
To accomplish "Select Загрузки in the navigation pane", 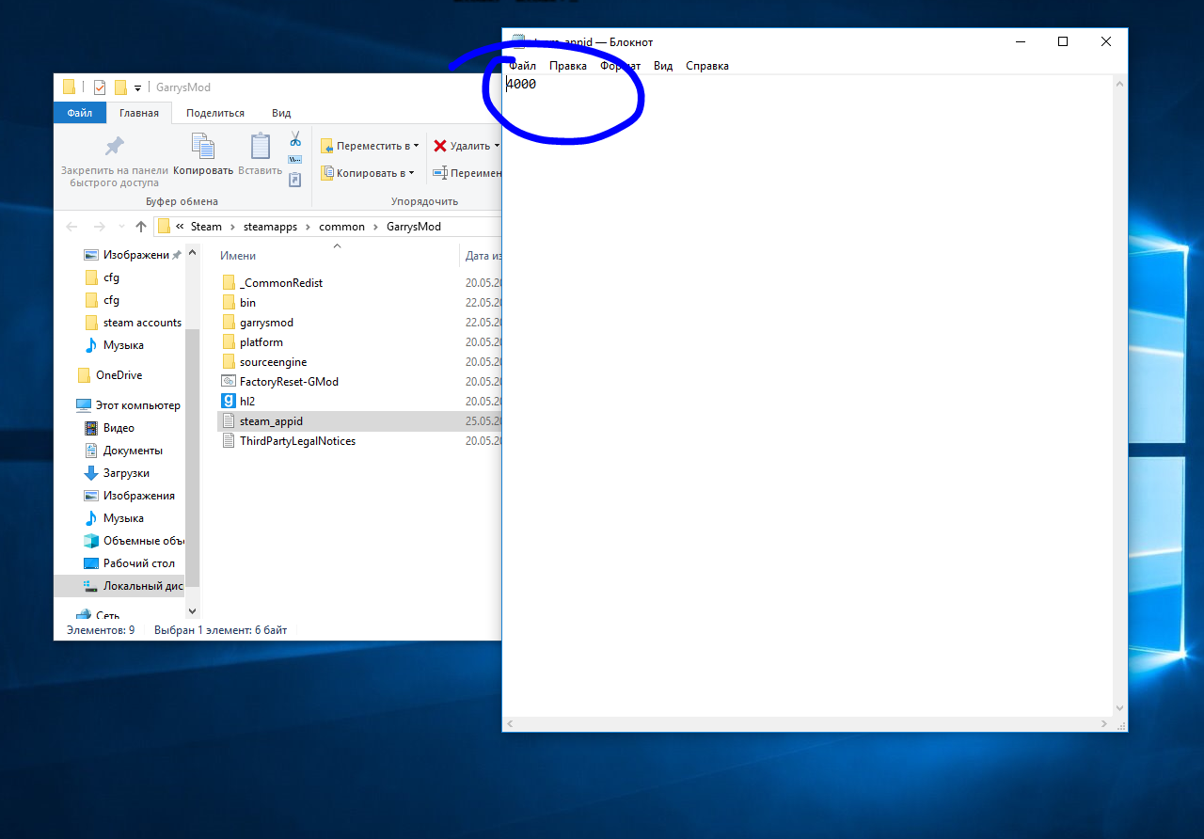I will (126, 473).
